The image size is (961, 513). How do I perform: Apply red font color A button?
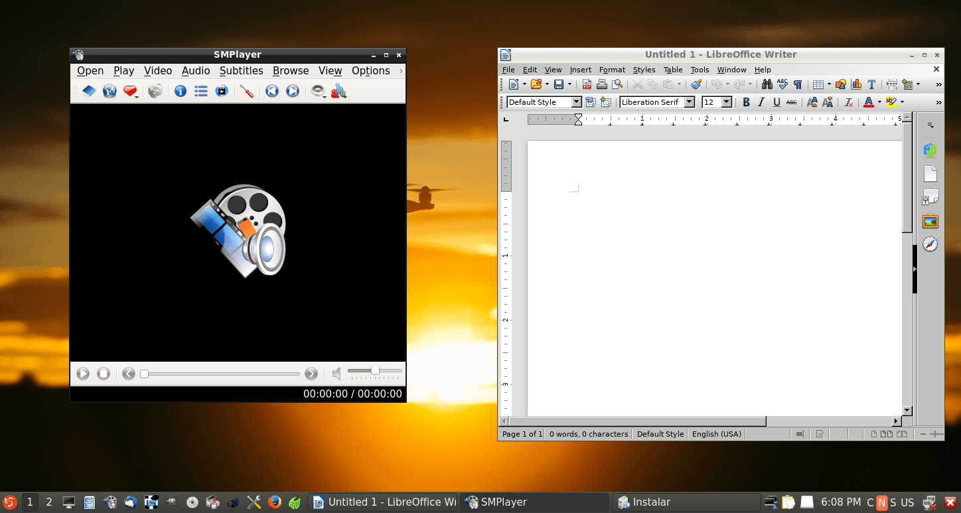click(x=868, y=102)
